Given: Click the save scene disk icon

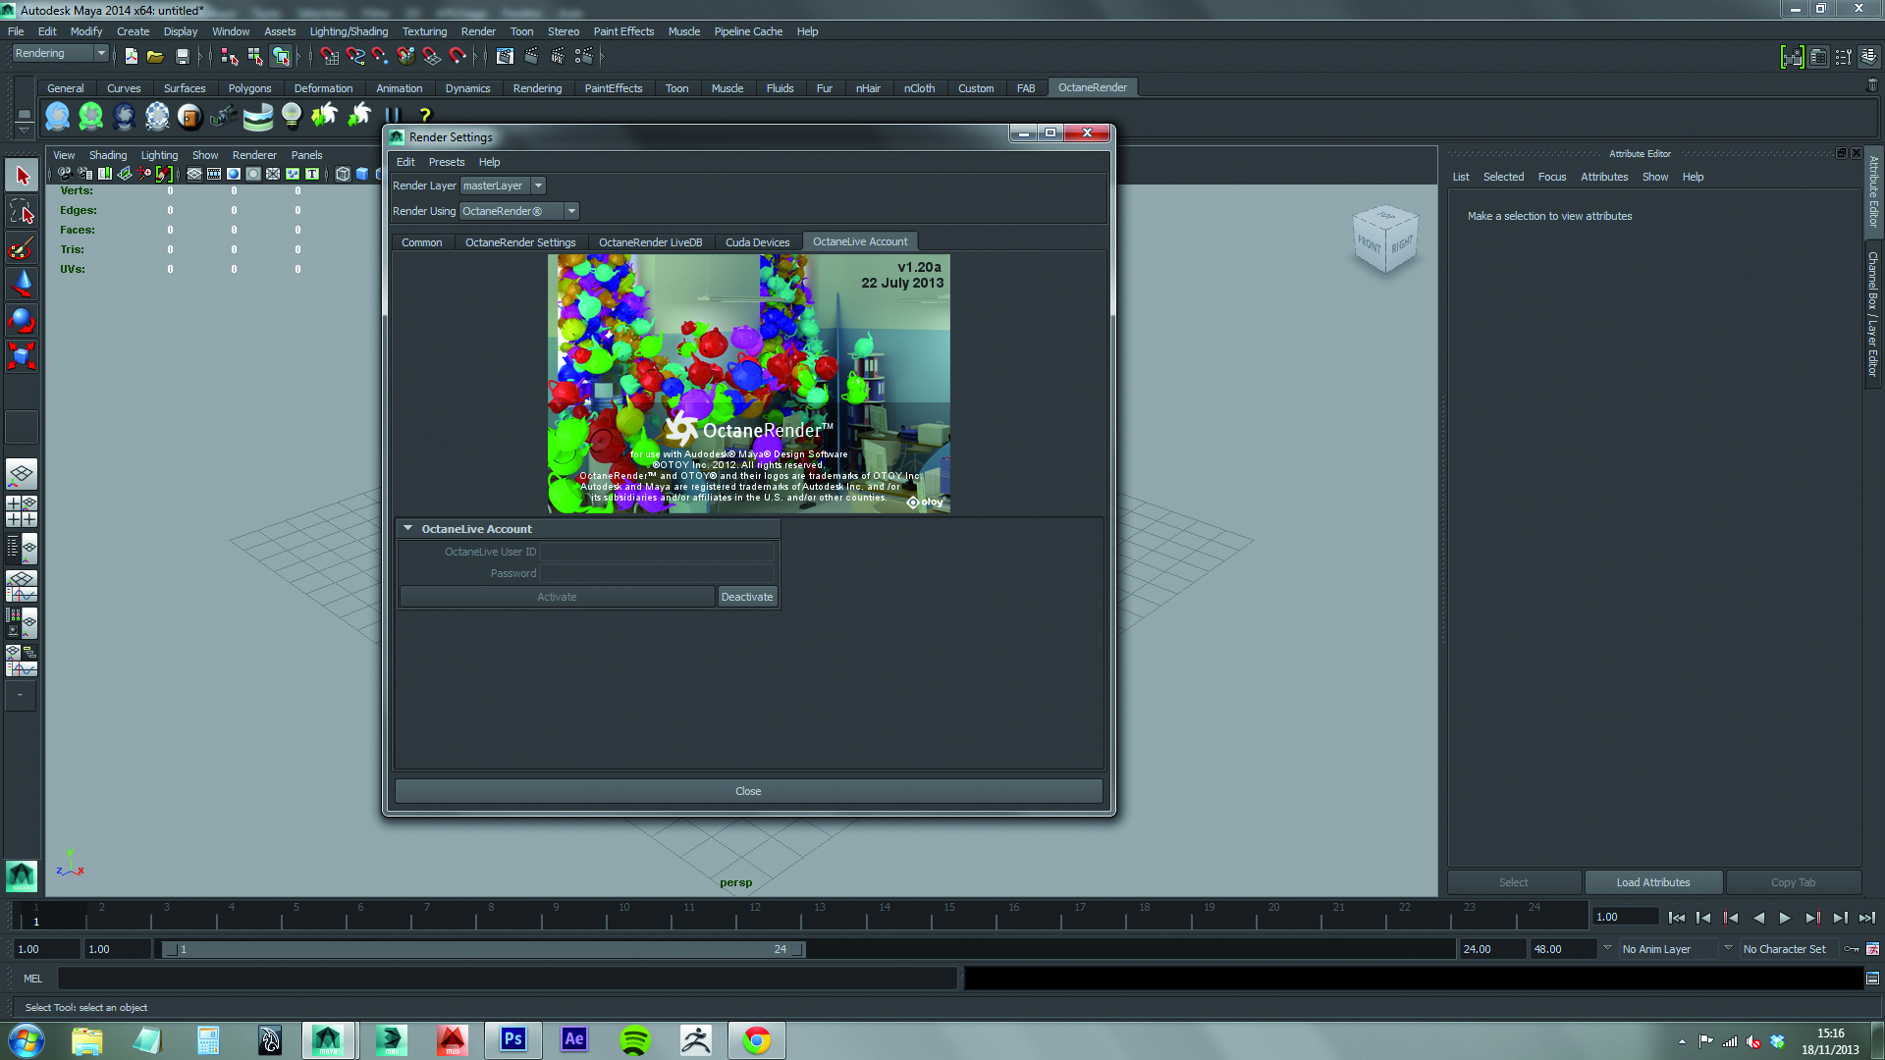Looking at the screenshot, I should (x=182, y=57).
